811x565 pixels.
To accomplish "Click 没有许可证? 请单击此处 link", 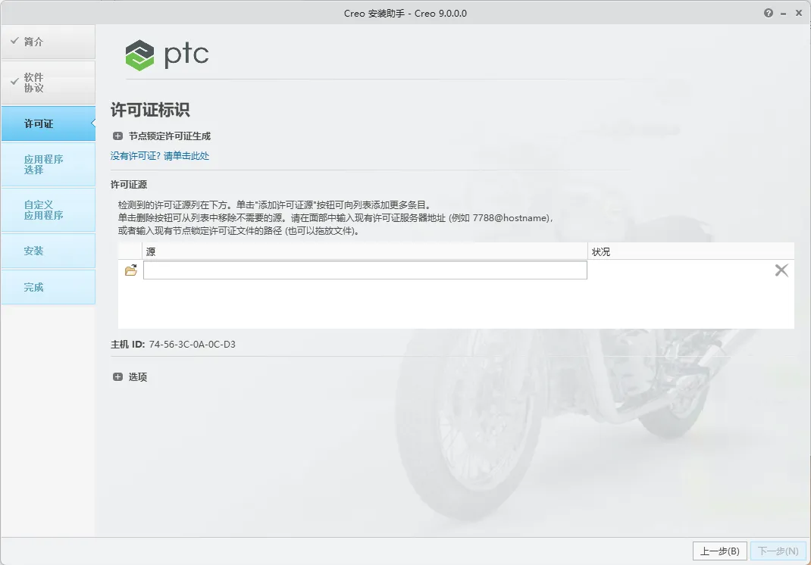I will click(x=160, y=155).
